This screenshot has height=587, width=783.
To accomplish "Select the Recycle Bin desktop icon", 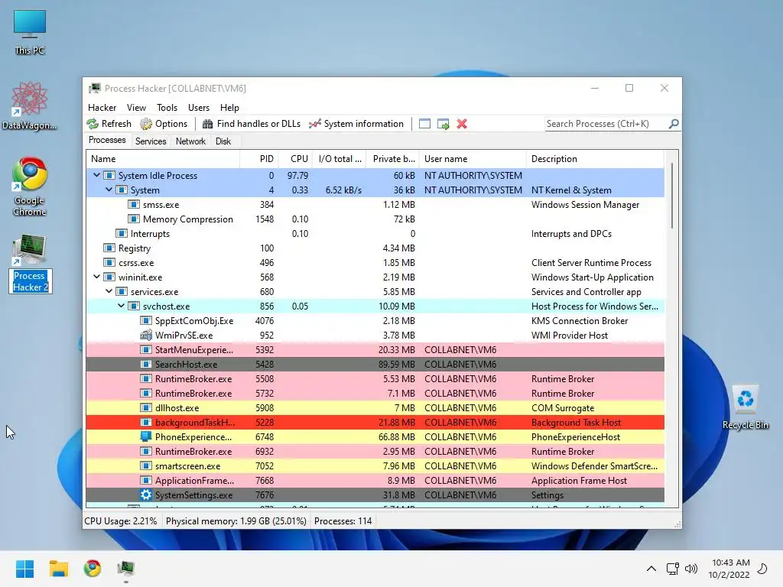I will [x=745, y=407].
